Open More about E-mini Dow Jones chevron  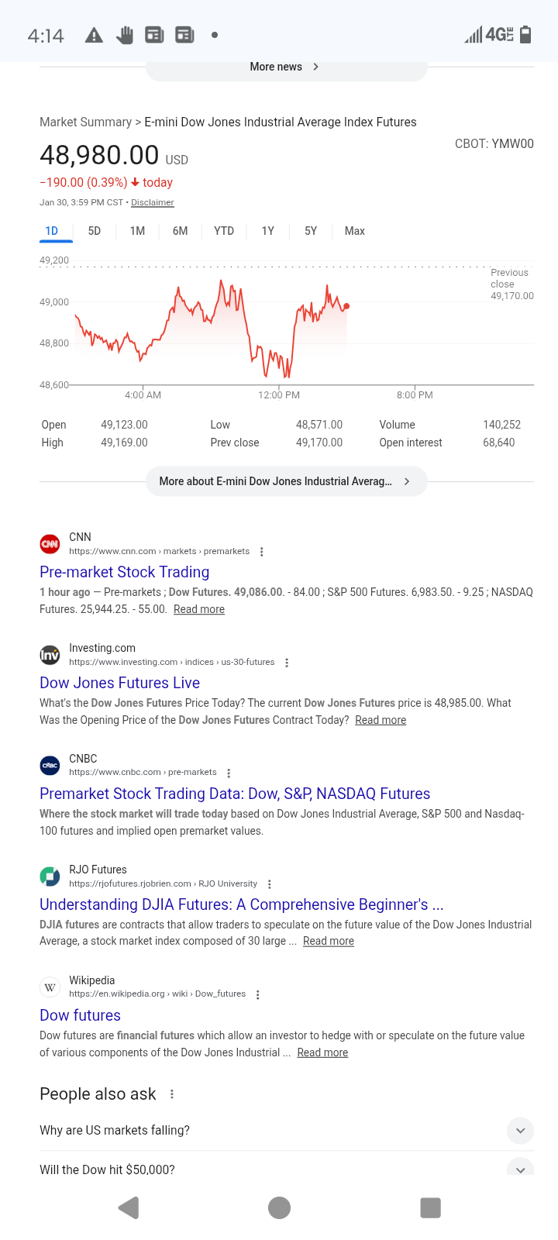tap(407, 481)
